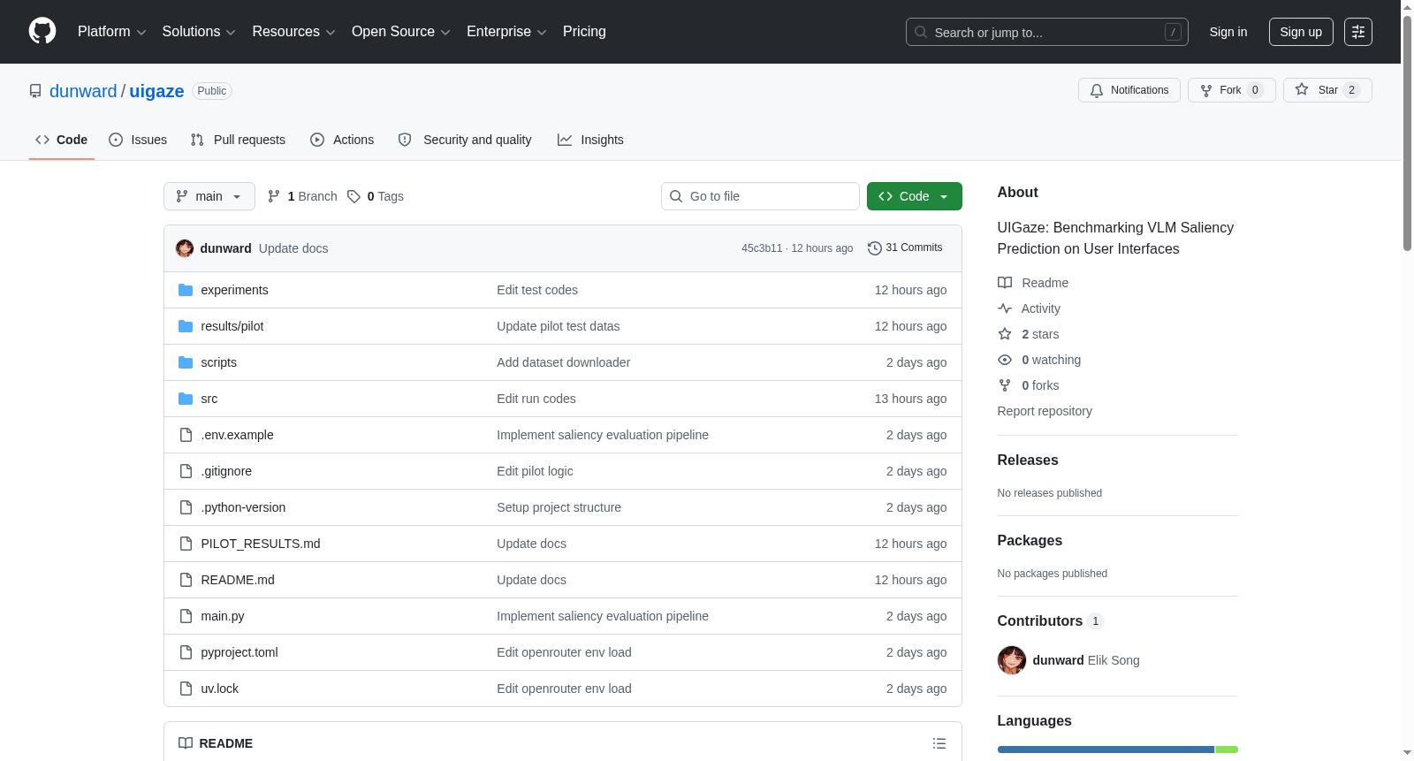
Task: Click the results/pilot folder icon
Action: pos(186,326)
